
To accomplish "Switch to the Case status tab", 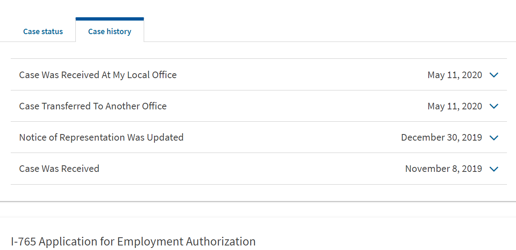I will coord(43,32).
